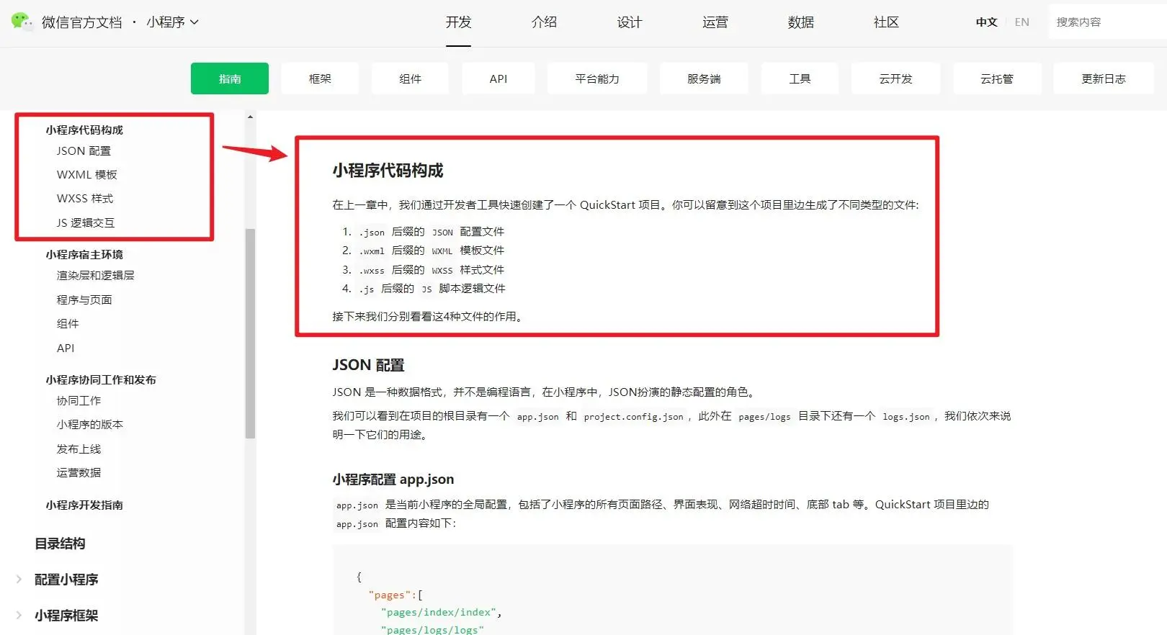Click the .wxml list item text
Screen dimensions: 1167x635
point(432,251)
